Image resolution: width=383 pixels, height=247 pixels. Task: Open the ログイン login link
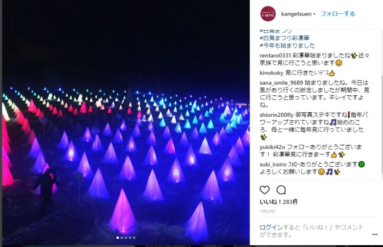[x=271, y=227]
